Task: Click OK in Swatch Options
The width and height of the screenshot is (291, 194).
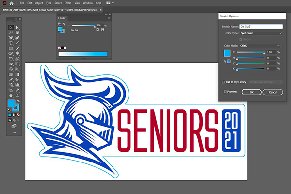Action: pos(252,92)
